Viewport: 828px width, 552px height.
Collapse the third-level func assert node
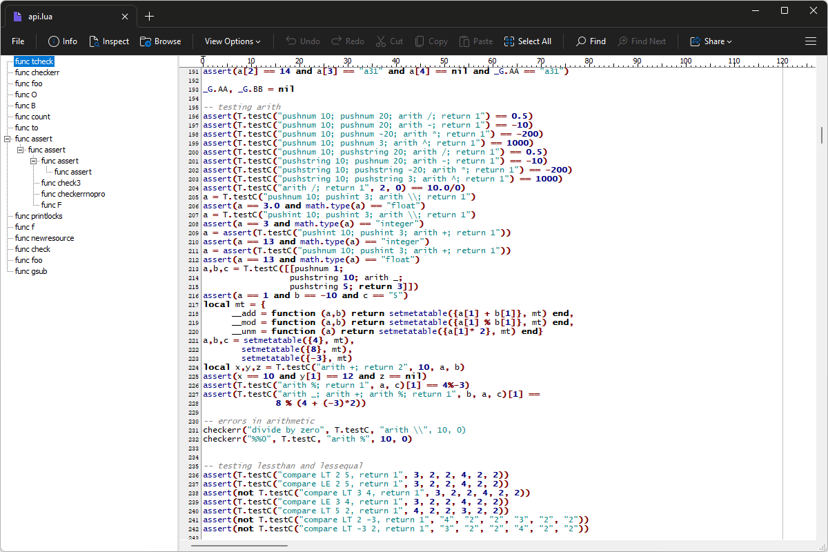(x=33, y=161)
